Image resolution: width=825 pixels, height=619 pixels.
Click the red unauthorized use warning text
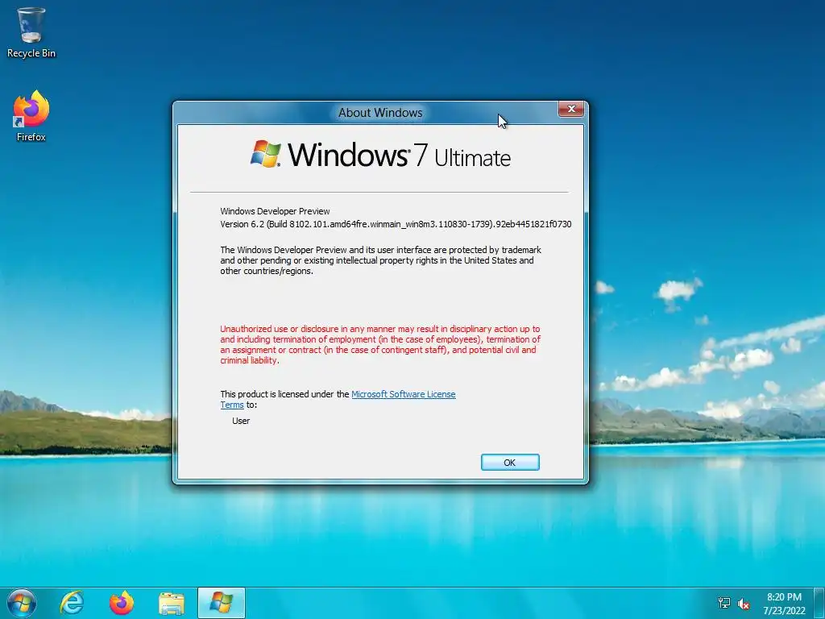click(380, 345)
